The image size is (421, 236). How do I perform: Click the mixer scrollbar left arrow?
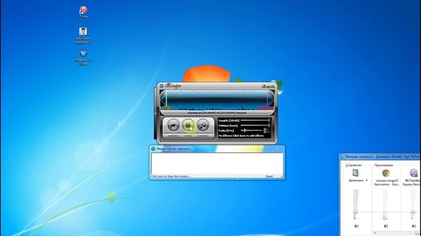coord(376,233)
